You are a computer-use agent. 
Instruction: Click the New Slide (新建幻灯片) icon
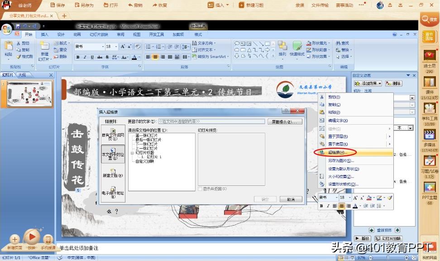pos(44,46)
